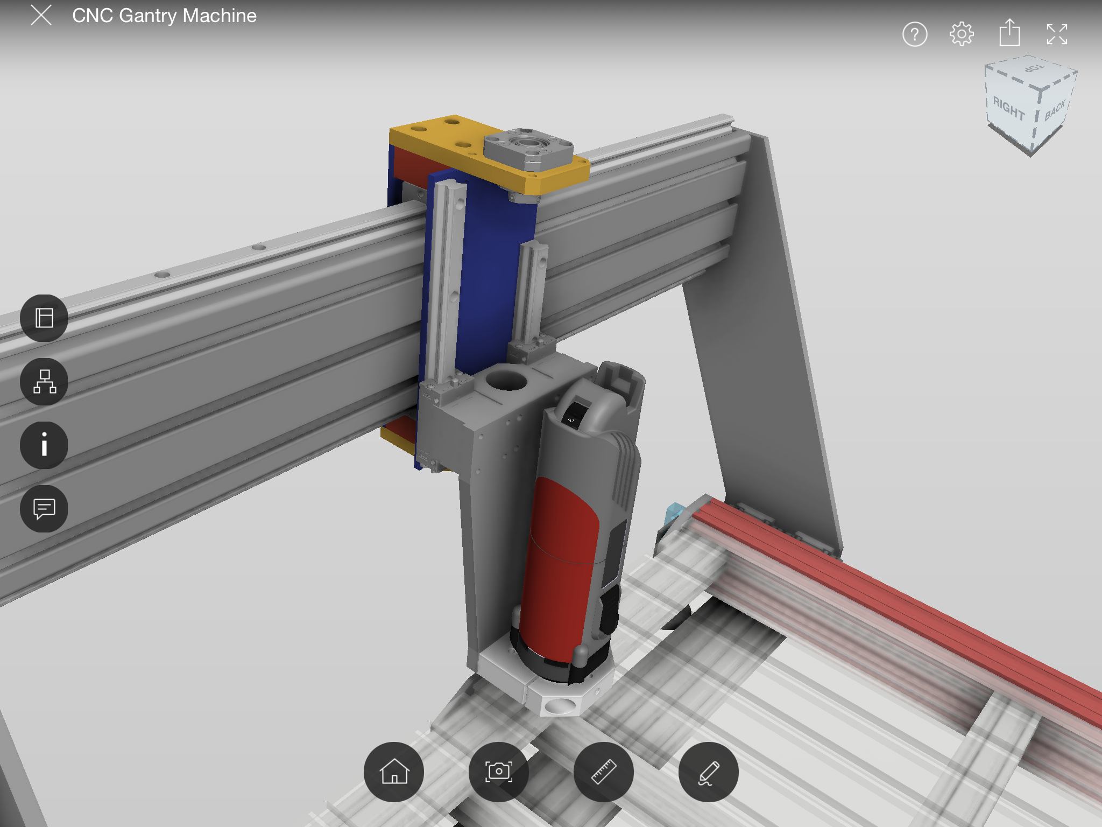Click the TOP face of view cube

tap(1032, 70)
